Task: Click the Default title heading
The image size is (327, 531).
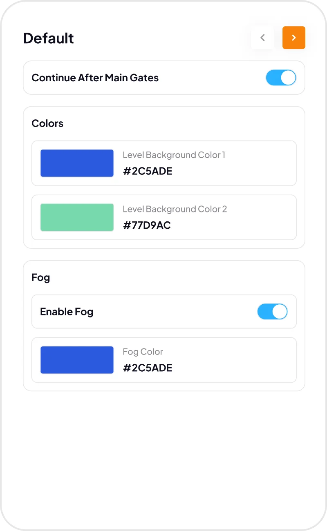Action: 48,38
